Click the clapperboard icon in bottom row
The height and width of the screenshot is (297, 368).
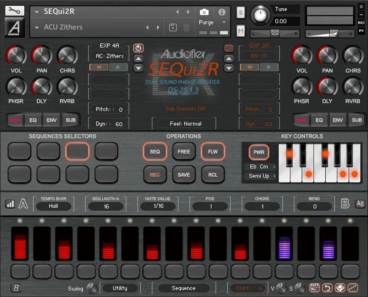tap(315, 288)
